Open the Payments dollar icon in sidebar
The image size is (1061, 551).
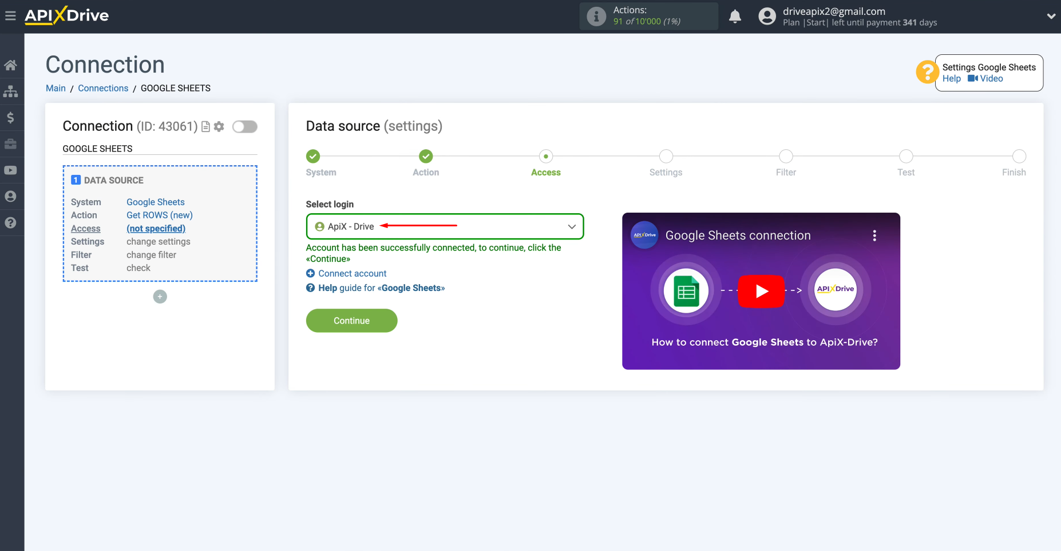click(x=11, y=117)
